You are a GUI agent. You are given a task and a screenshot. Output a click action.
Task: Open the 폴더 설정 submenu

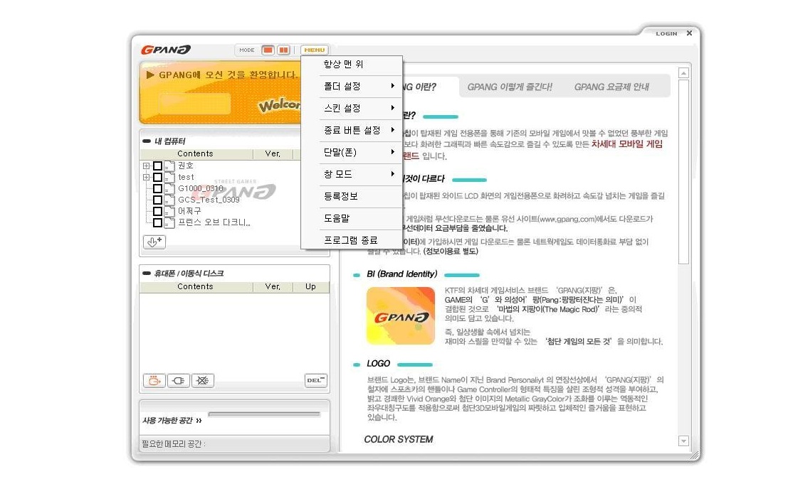(352, 86)
